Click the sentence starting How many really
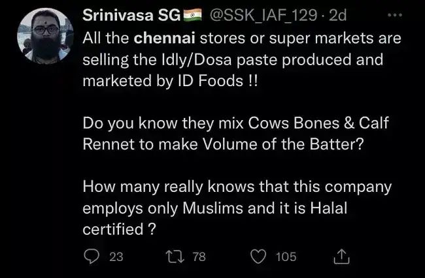Viewport: 425px width, 278px height. tap(235, 187)
